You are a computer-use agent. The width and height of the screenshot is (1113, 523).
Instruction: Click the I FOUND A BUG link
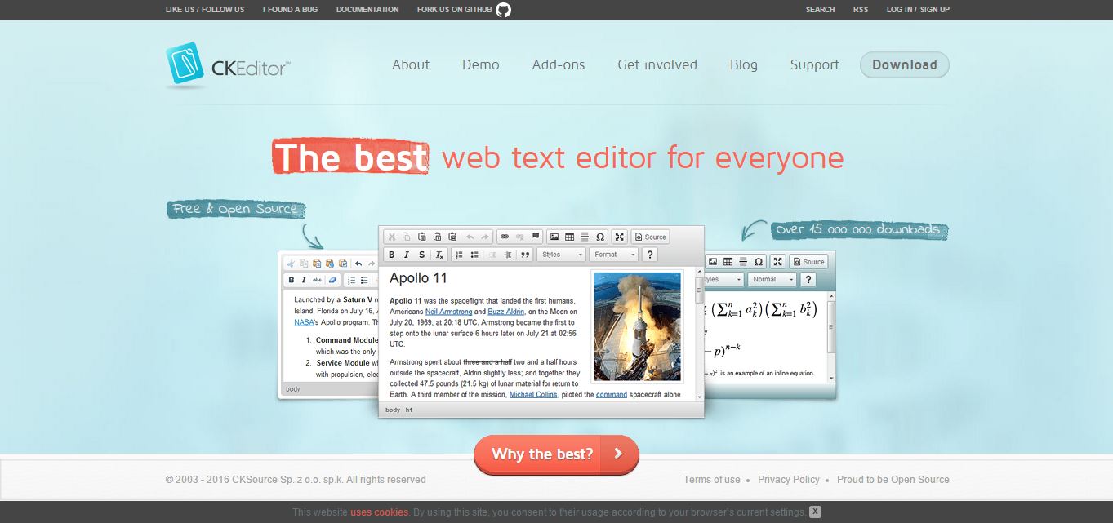290,10
